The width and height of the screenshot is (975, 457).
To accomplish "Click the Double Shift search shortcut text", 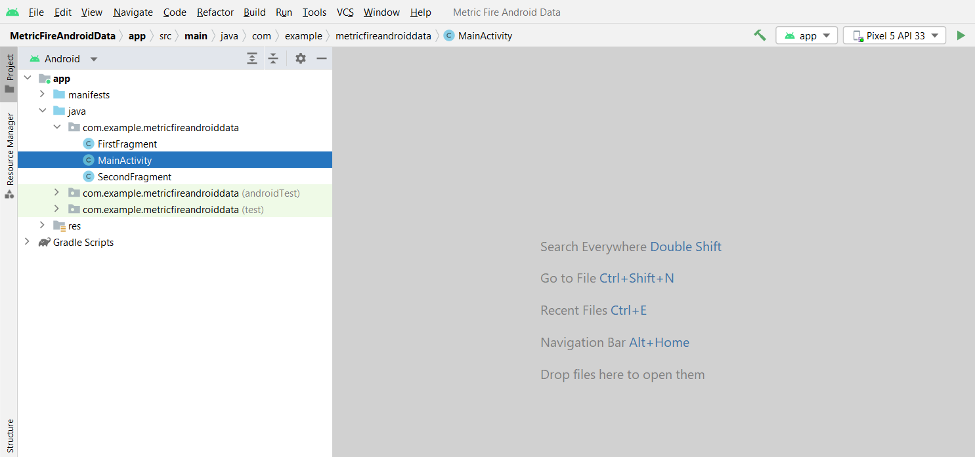I will [x=685, y=247].
